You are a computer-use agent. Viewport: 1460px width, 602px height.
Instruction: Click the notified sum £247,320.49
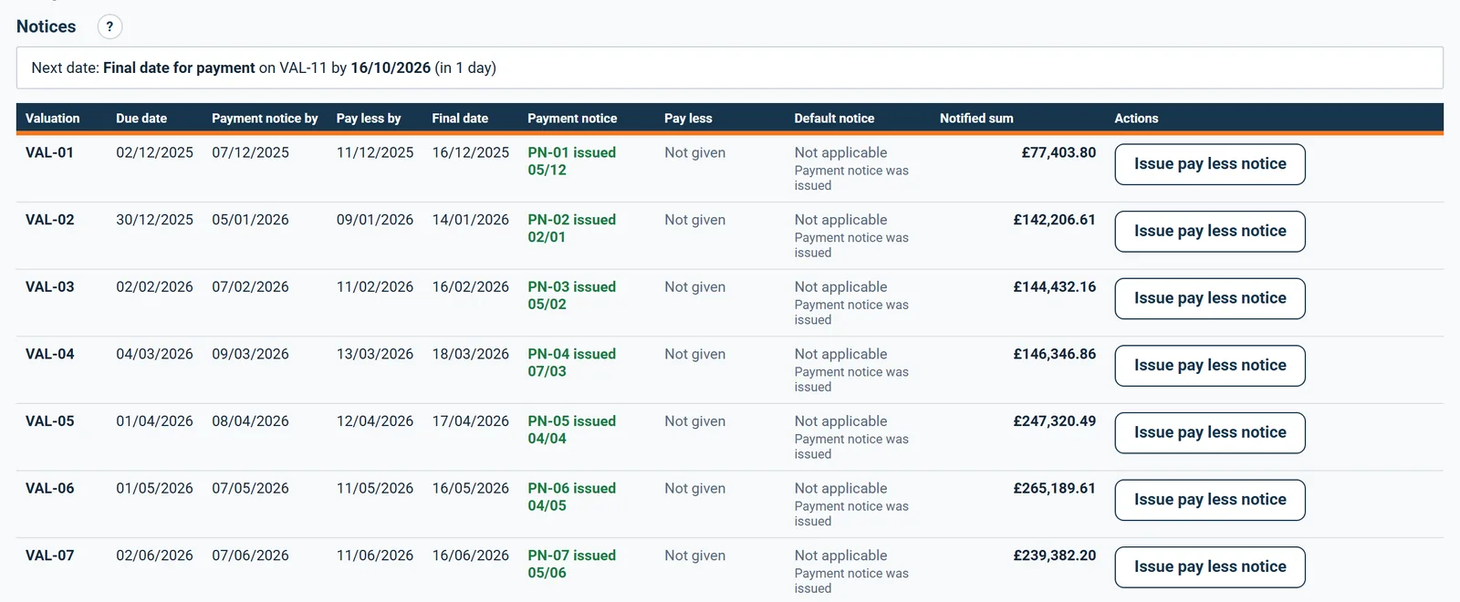coord(1055,421)
